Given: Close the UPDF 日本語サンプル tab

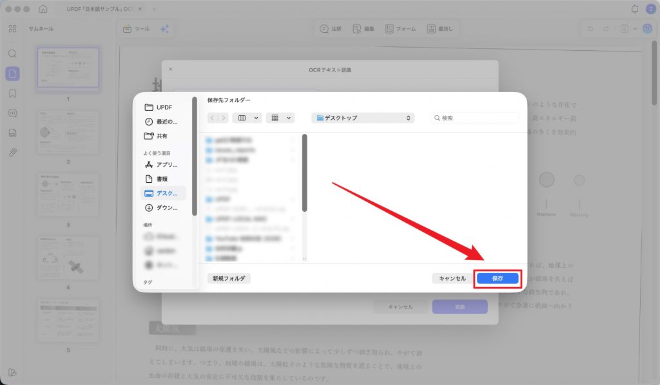Looking at the screenshot, I should coord(140,9).
